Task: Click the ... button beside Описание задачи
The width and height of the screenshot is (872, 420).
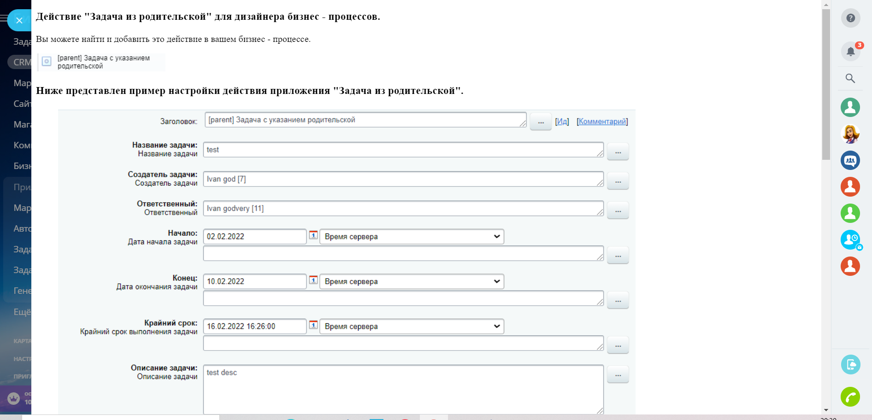Action: coord(618,374)
